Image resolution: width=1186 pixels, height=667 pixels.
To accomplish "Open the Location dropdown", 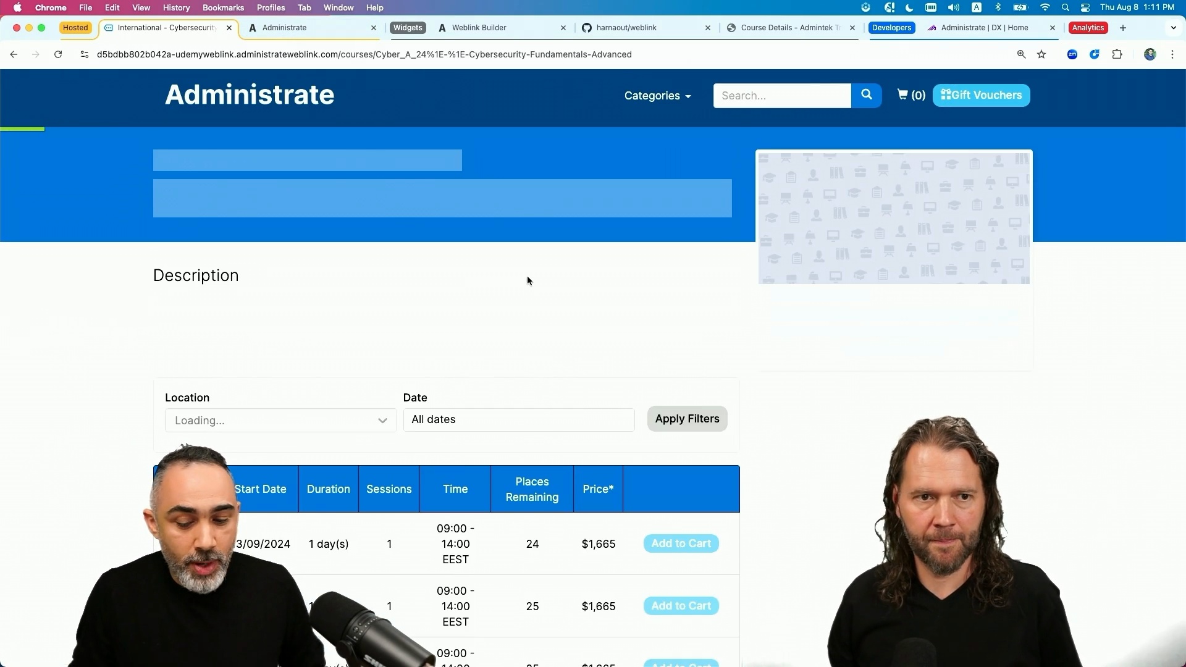I will click(280, 421).
